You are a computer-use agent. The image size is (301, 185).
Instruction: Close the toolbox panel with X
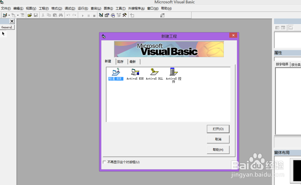coord(12,21)
